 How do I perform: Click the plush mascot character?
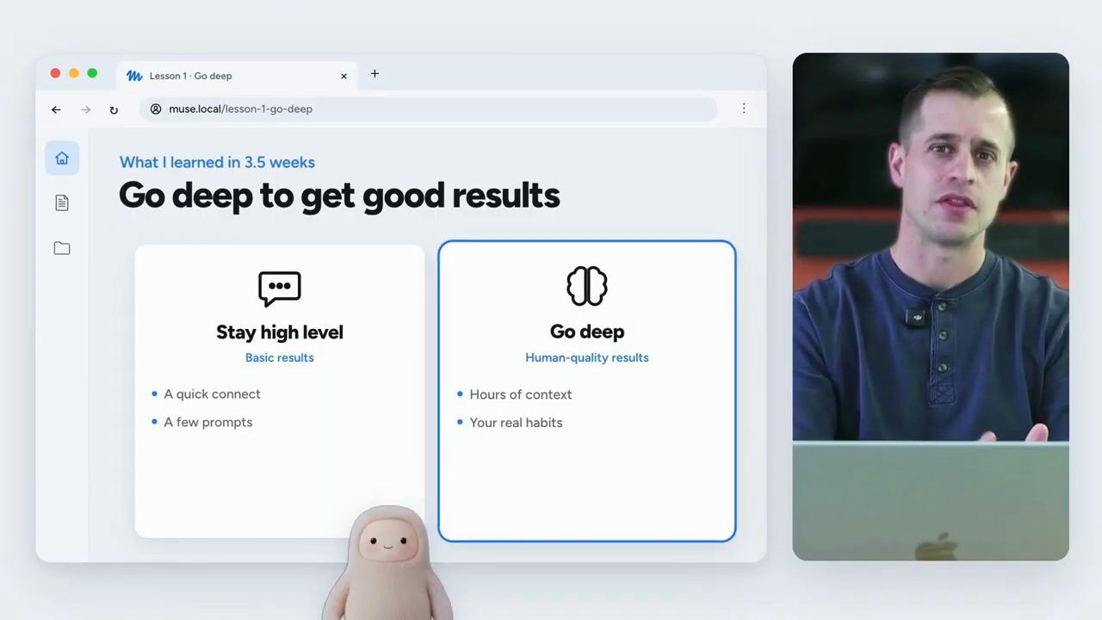(387, 563)
